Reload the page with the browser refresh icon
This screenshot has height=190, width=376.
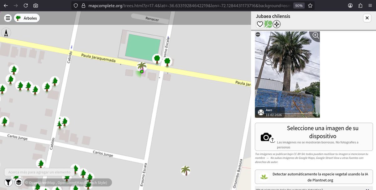pos(26,6)
